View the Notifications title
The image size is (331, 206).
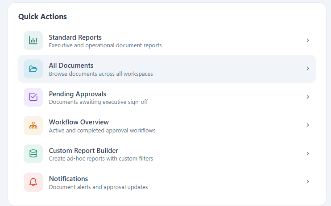point(68,179)
